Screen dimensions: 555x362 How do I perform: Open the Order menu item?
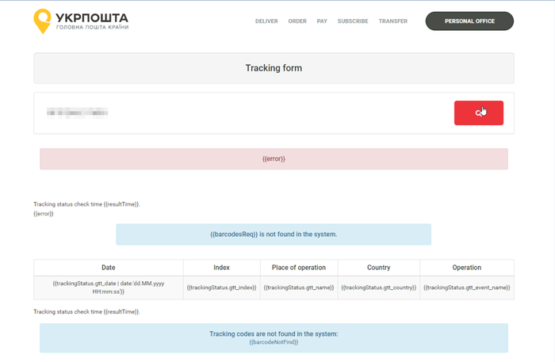click(297, 21)
